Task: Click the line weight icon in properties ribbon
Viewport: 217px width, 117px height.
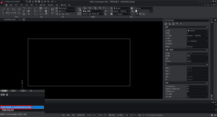Action: coord(111,14)
